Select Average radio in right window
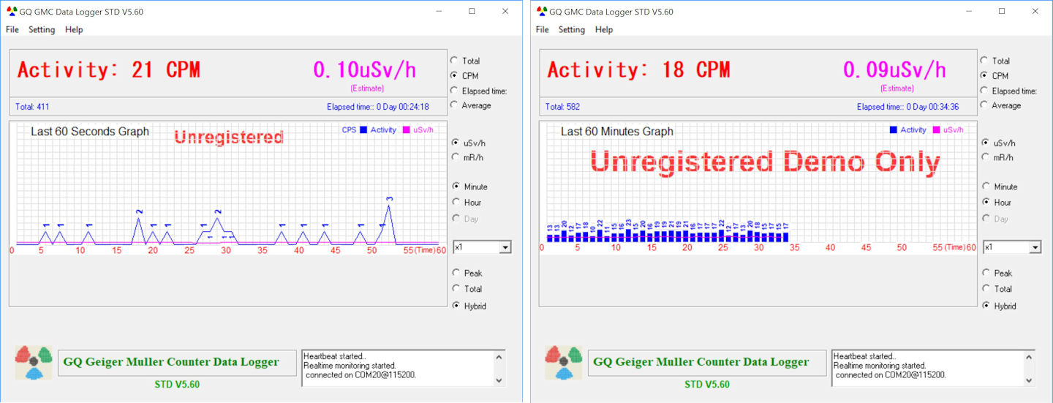1053x403 pixels. pyautogui.click(x=984, y=105)
